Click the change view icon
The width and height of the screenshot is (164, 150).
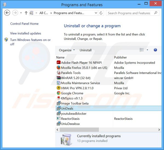pos(142,50)
